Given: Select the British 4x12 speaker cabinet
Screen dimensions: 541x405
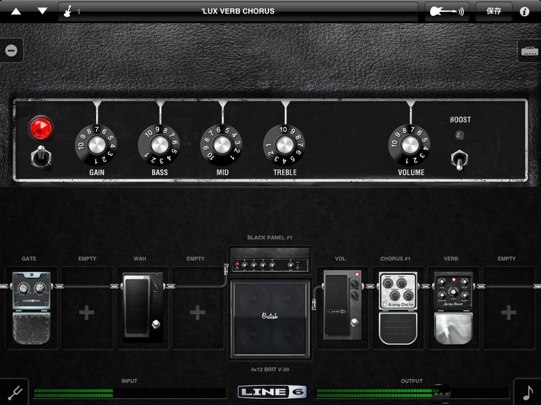Looking at the screenshot, I should coord(270,319).
